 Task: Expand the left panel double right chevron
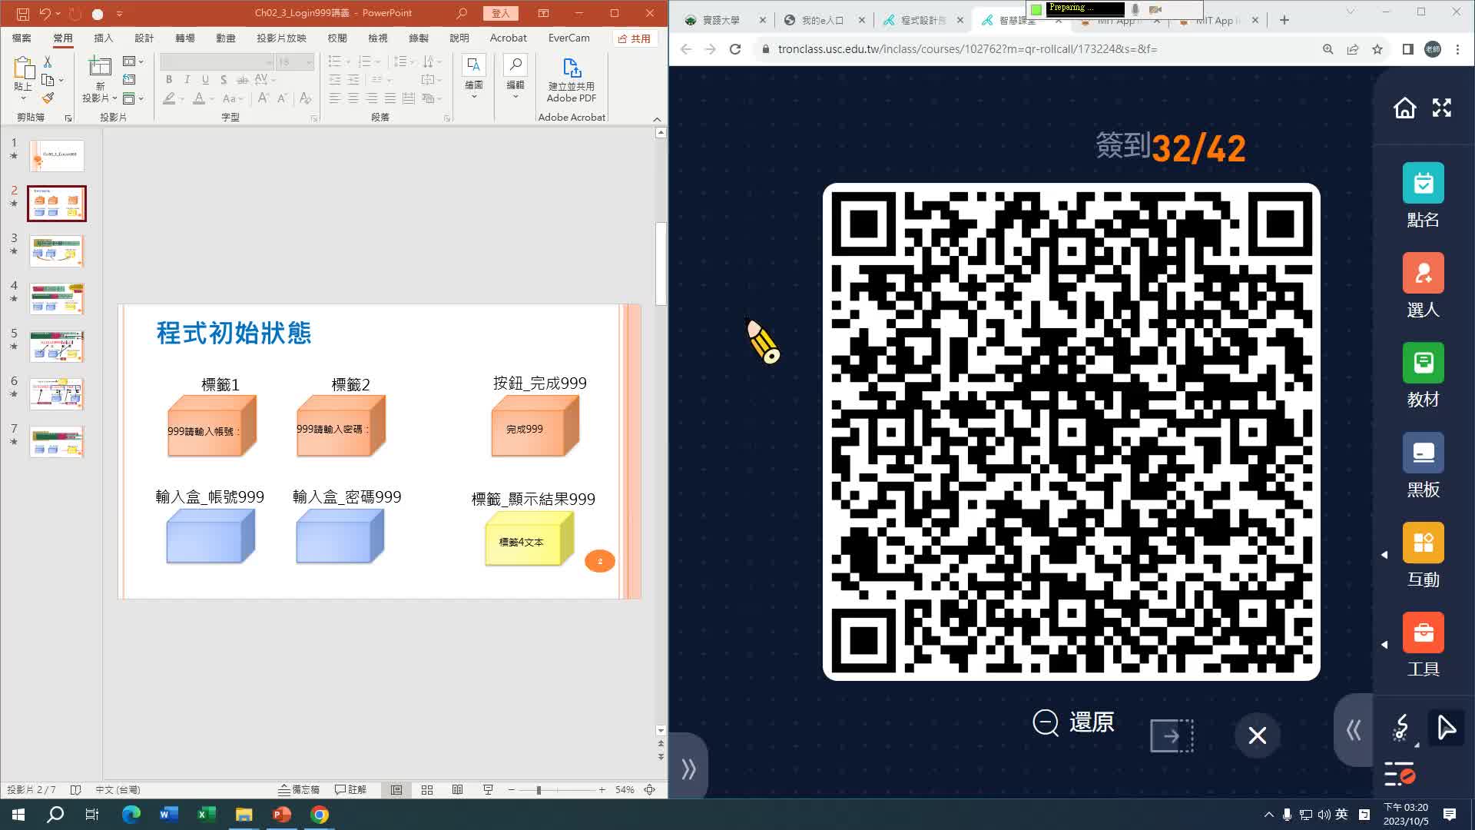[688, 769]
